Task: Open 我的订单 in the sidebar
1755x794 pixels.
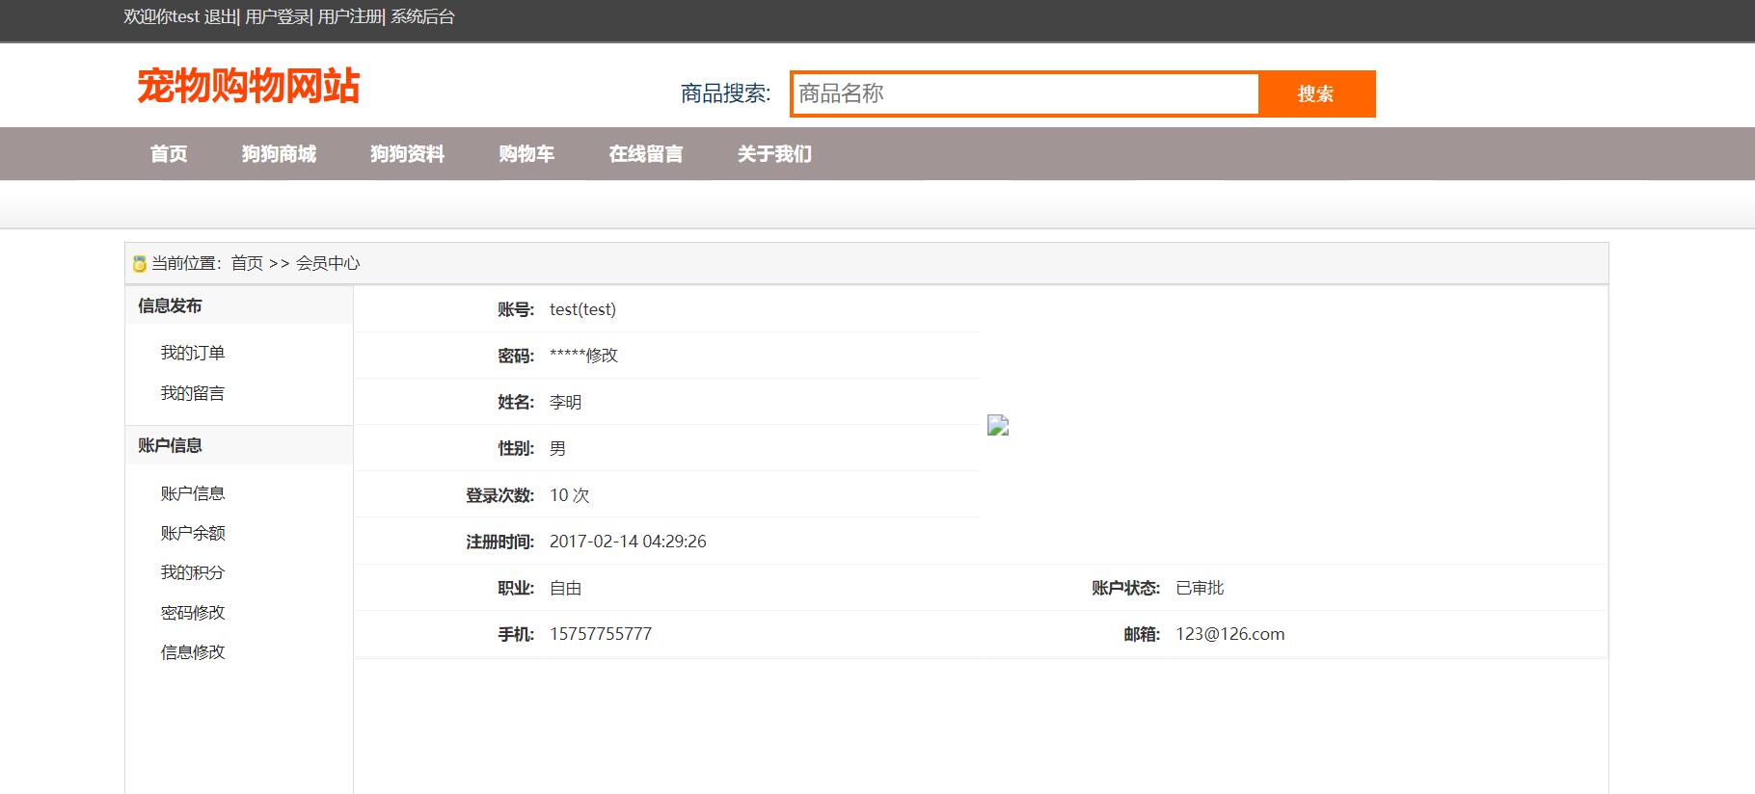Action: pyautogui.click(x=193, y=353)
